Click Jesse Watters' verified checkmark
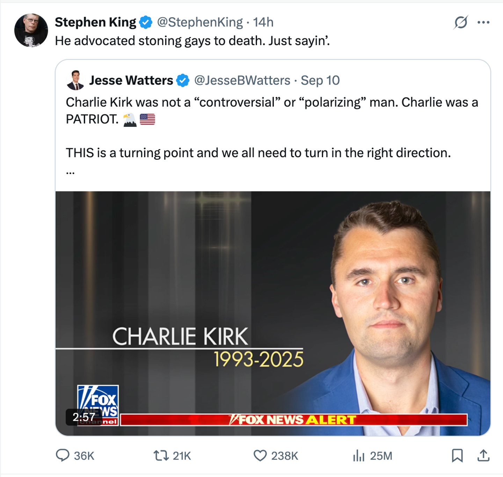503x477 pixels. pos(182,80)
